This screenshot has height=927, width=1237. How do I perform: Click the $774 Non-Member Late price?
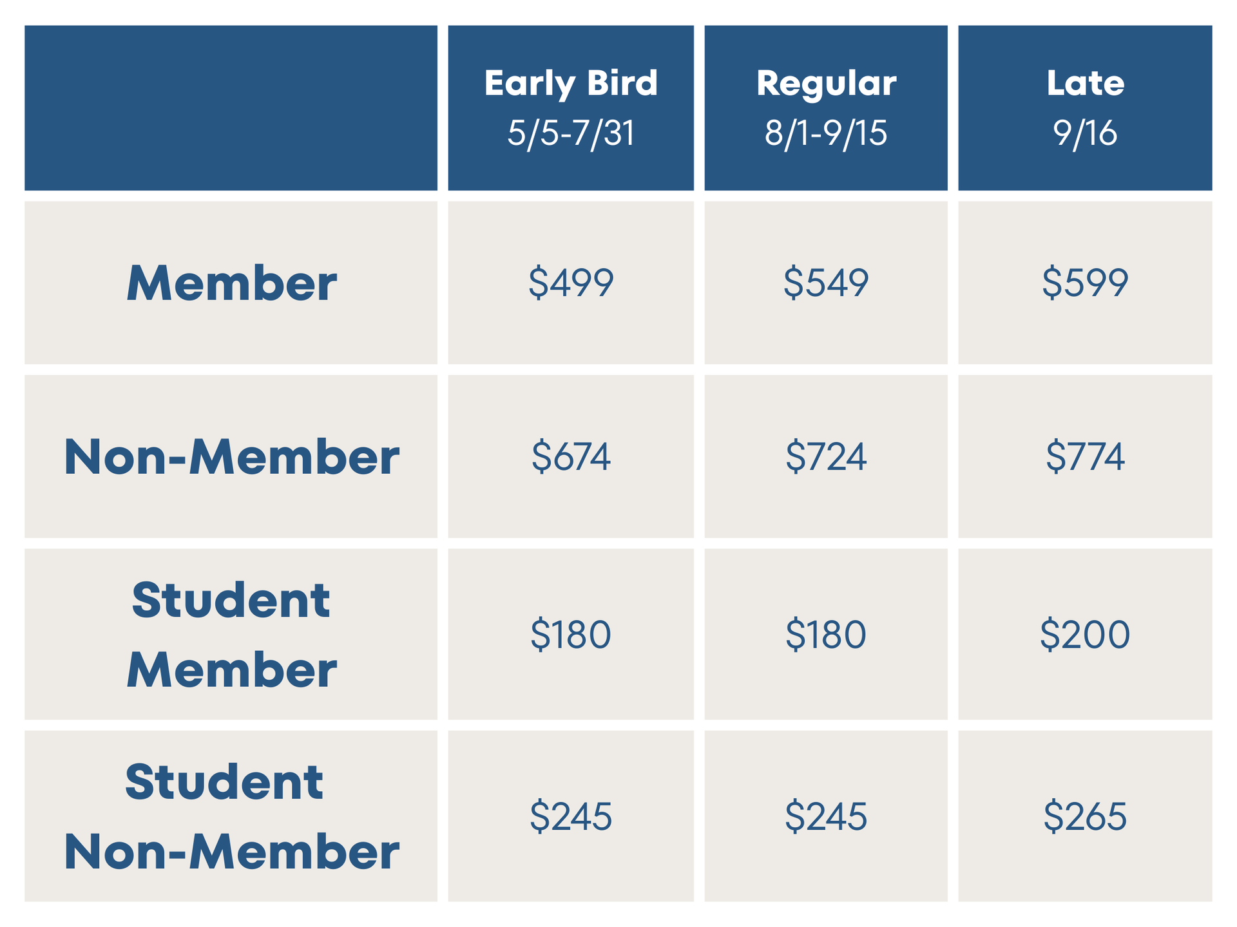coord(1085,456)
